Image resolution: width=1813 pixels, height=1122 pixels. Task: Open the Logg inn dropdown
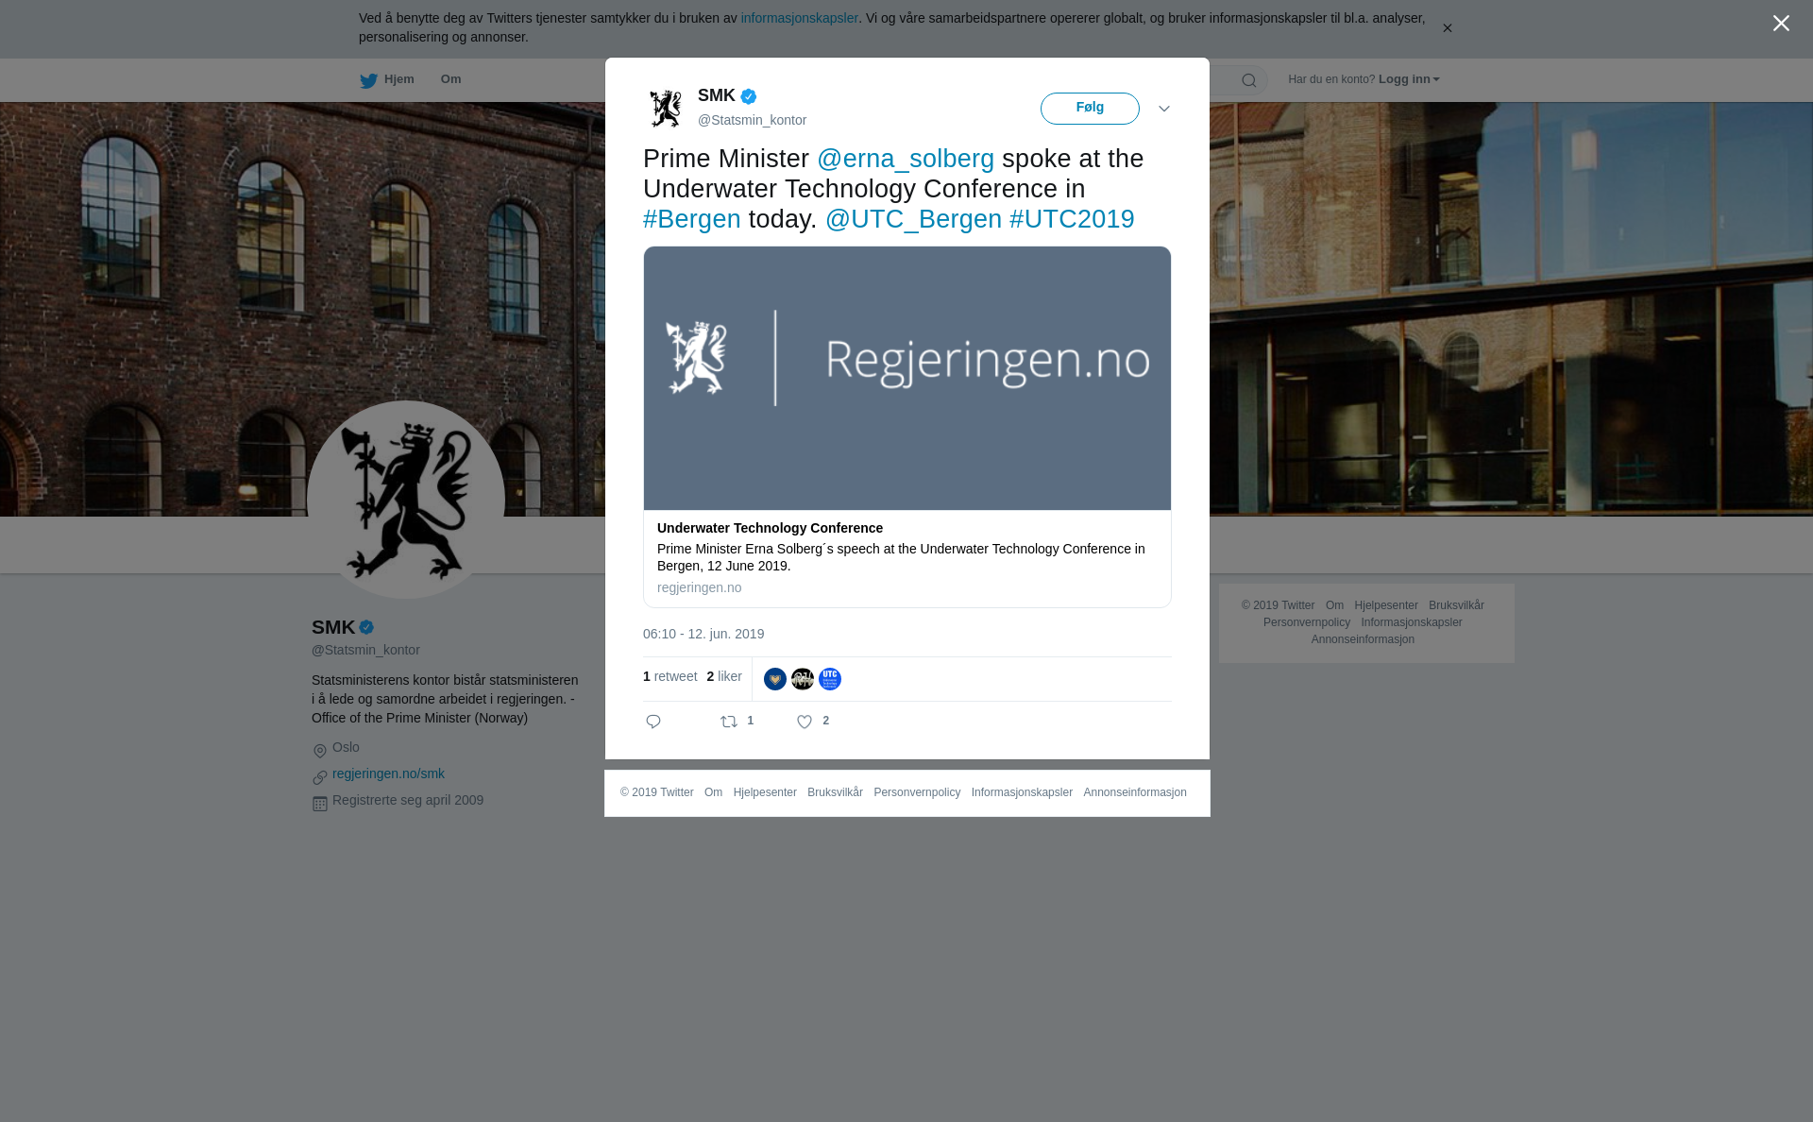coord(1409,79)
